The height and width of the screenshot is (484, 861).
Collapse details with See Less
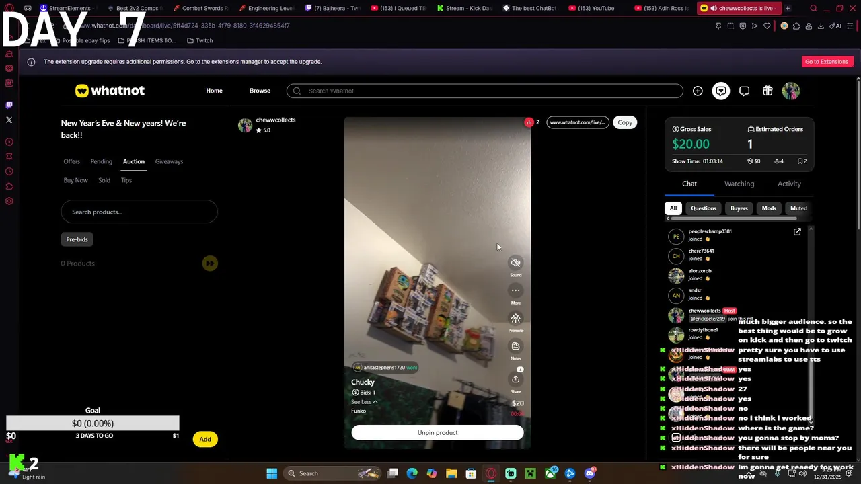[364, 402]
